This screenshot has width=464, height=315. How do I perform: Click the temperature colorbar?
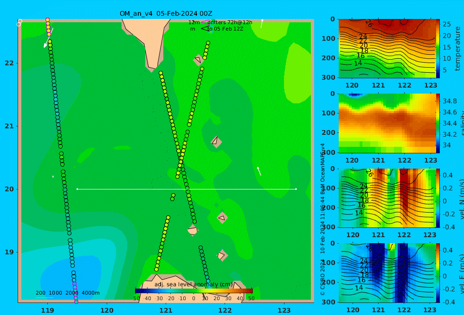point(438,49)
